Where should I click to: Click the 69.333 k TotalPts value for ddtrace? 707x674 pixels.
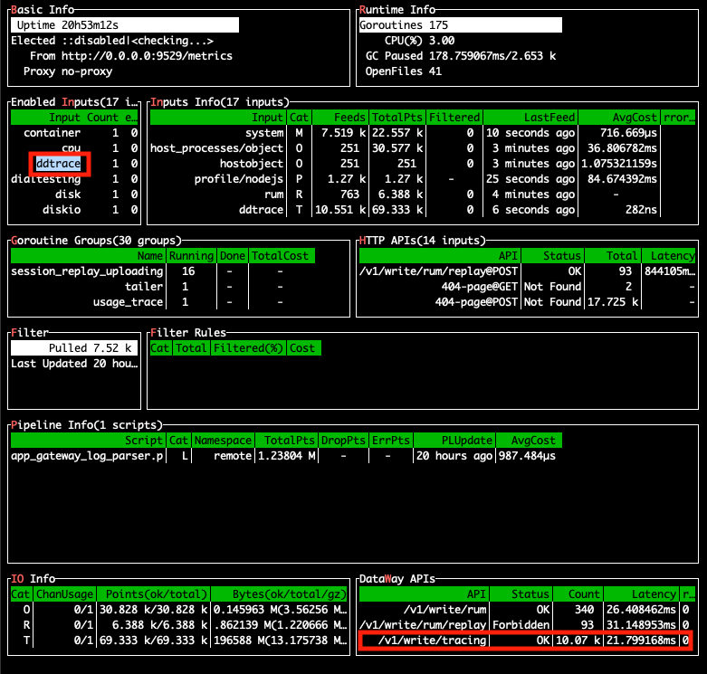(397, 210)
